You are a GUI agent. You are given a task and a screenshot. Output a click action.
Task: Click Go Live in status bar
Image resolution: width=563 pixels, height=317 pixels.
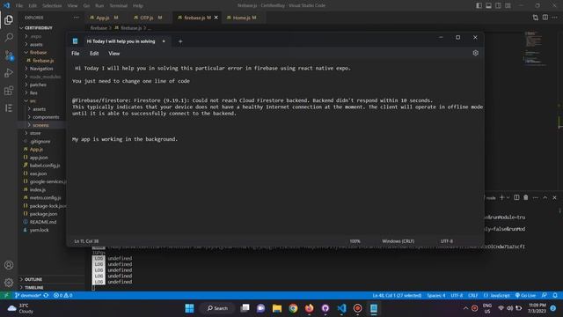[525, 296]
